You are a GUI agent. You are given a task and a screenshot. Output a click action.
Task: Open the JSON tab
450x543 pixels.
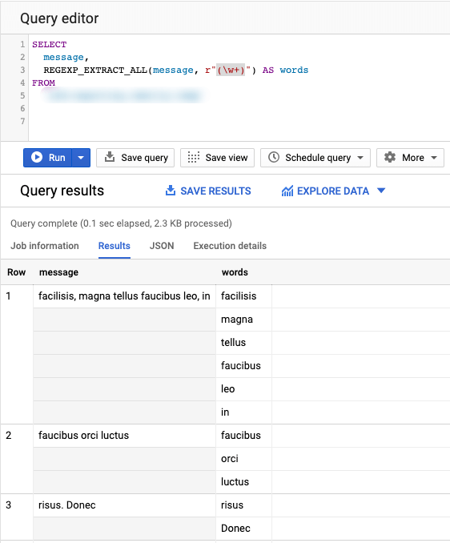coord(162,246)
